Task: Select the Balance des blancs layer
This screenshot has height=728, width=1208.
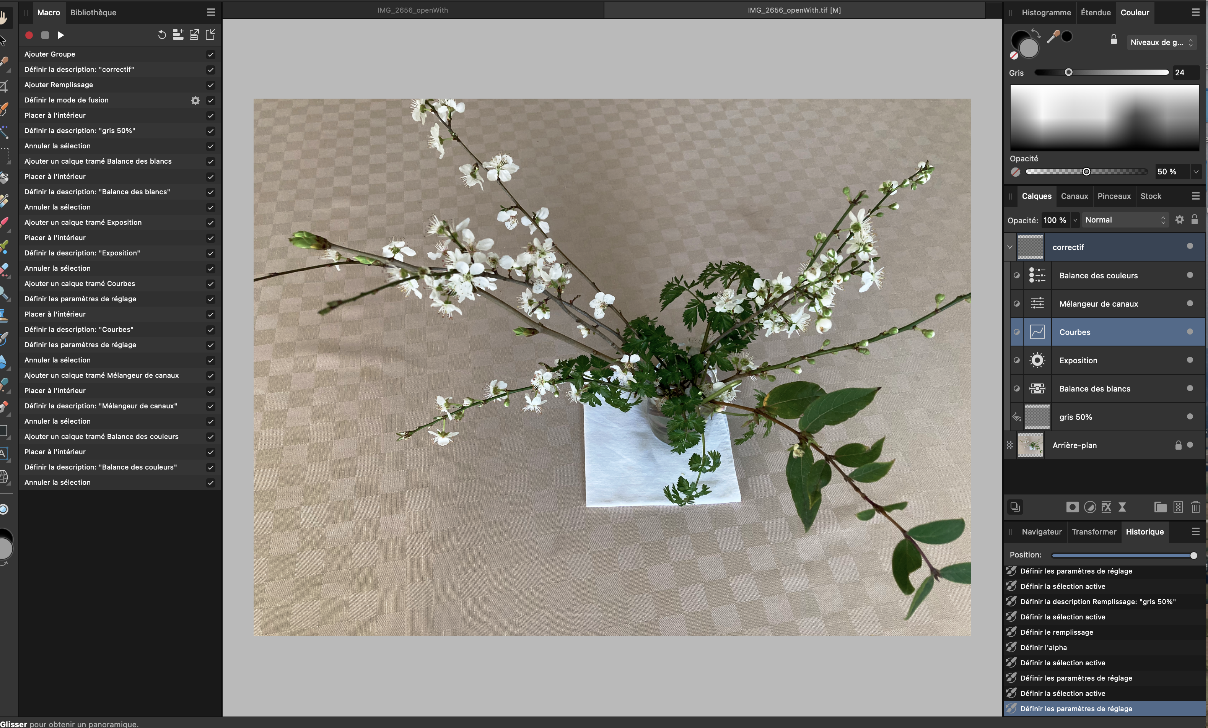Action: point(1094,388)
